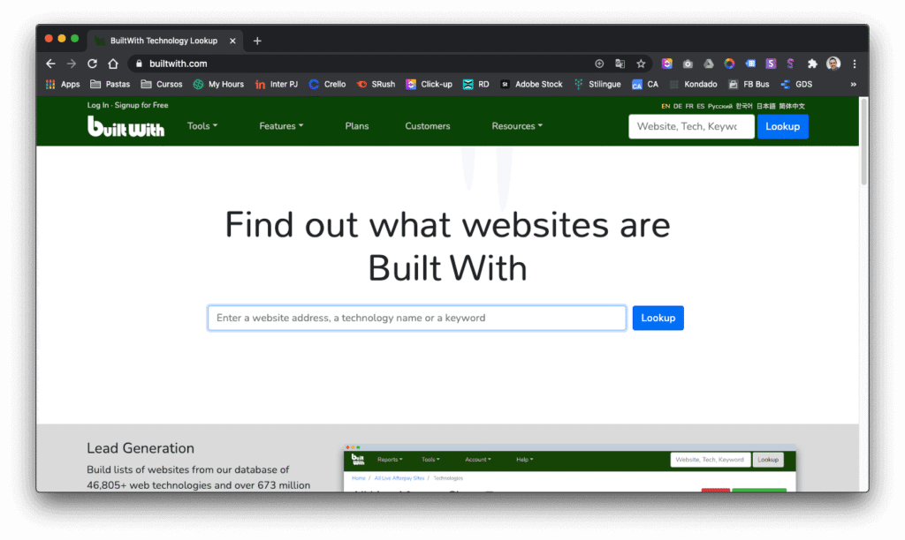Select the EN language link
The height and width of the screenshot is (540, 905).
point(665,106)
